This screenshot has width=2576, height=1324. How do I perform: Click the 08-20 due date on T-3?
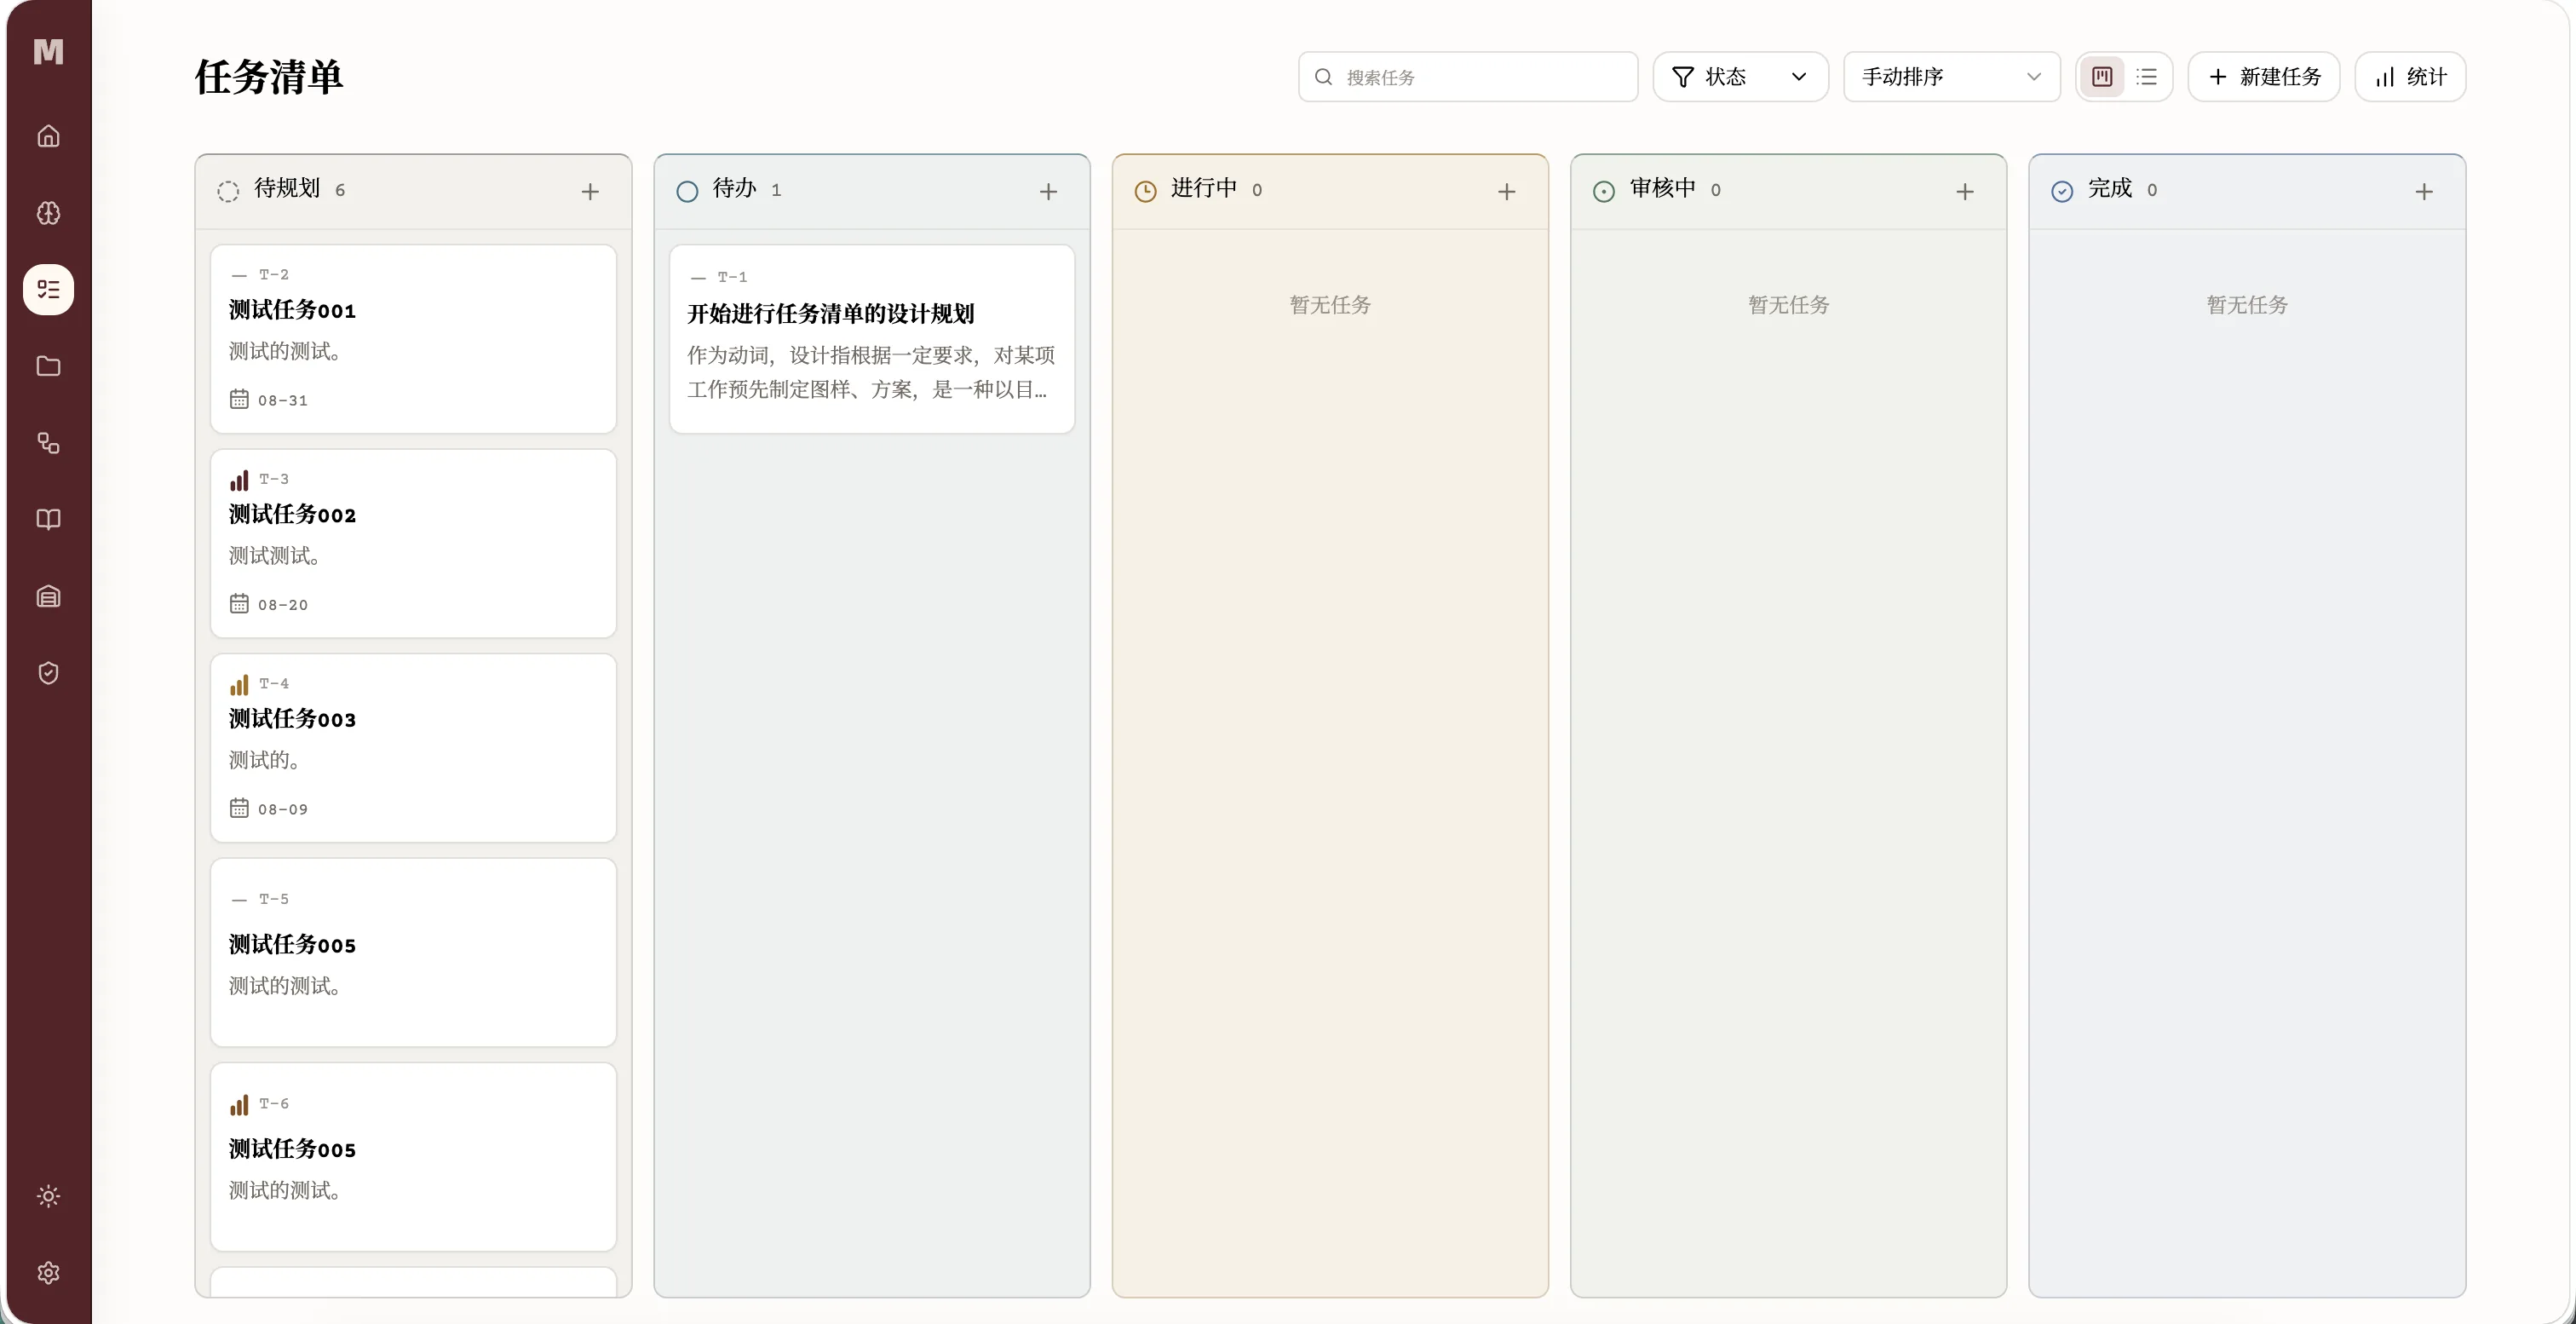tap(283, 605)
